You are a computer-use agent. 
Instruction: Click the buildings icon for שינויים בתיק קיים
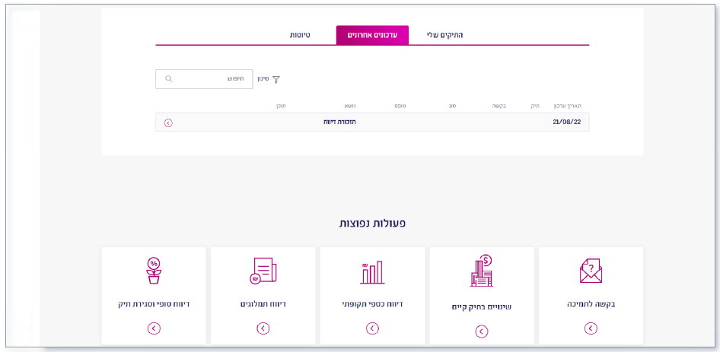[481, 271]
